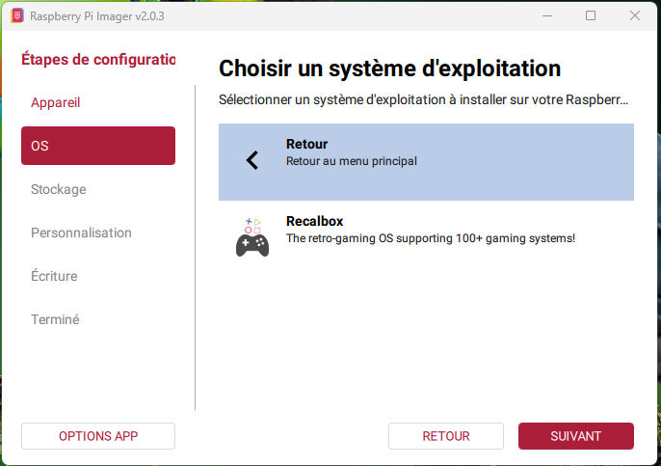Close the Raspberry Pi Imager window
This screenshot has width=661, height=466.
[635, 15]
